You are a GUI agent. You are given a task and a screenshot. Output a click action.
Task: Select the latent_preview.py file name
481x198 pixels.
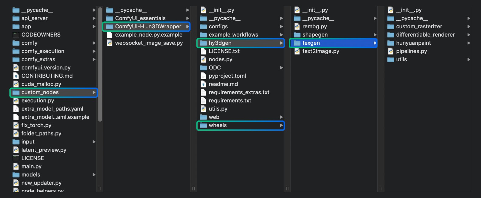pyautogui.click(x=44, y=150)
